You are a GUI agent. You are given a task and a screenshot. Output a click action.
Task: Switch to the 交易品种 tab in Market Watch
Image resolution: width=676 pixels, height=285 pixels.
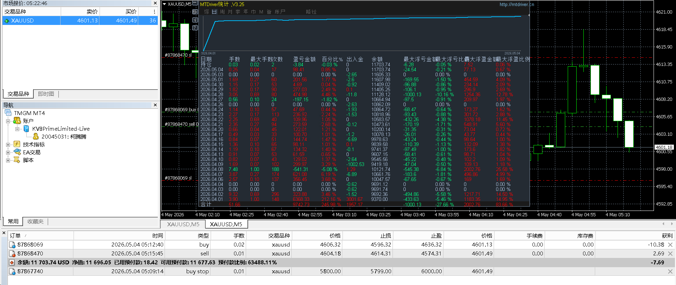click(x=18, y=94)
